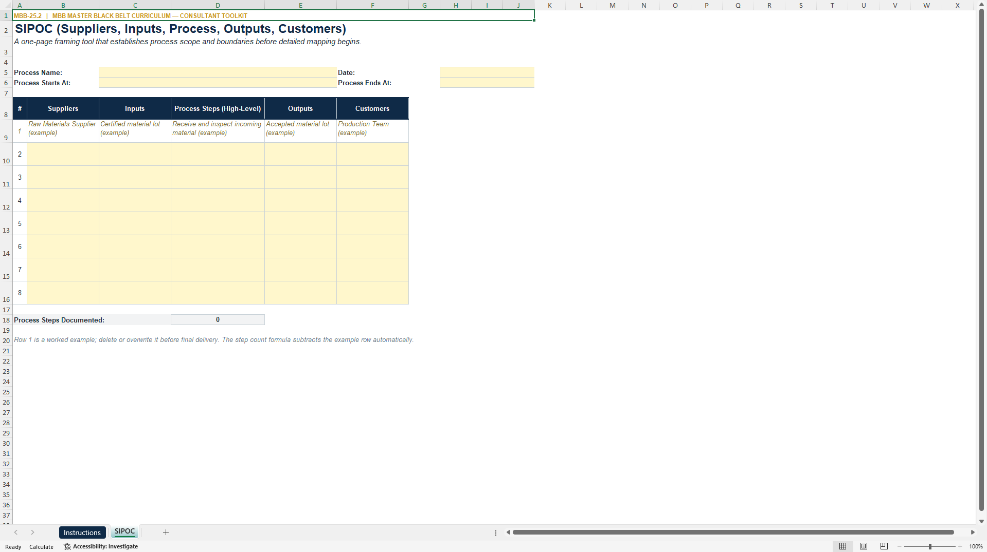Click the Process Steps Documented label
This screenshot has width=987, height=552.
[59, 320]
